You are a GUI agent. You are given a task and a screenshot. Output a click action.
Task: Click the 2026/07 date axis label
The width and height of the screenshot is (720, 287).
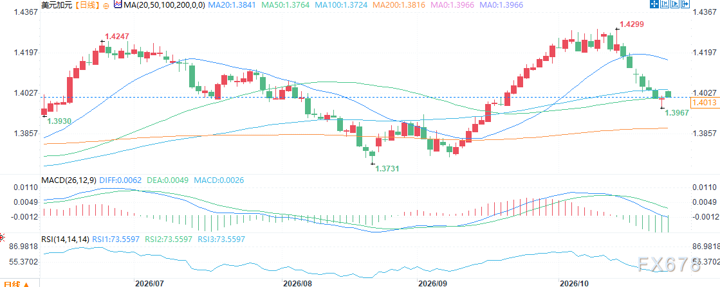[x=150, y=283]
